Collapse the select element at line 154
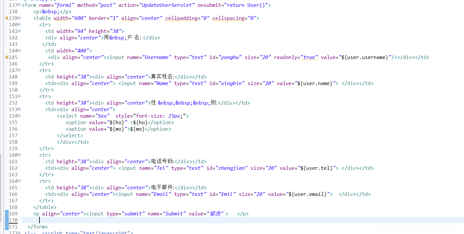Screen dimensions: 464x234 pos(19,116)
